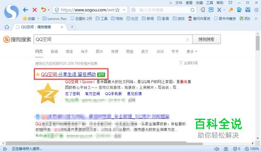Click the round more-options toolbar icon
The width and height of the screenshot is (261, 152).
pyautogui.click(x=256, y=10)
